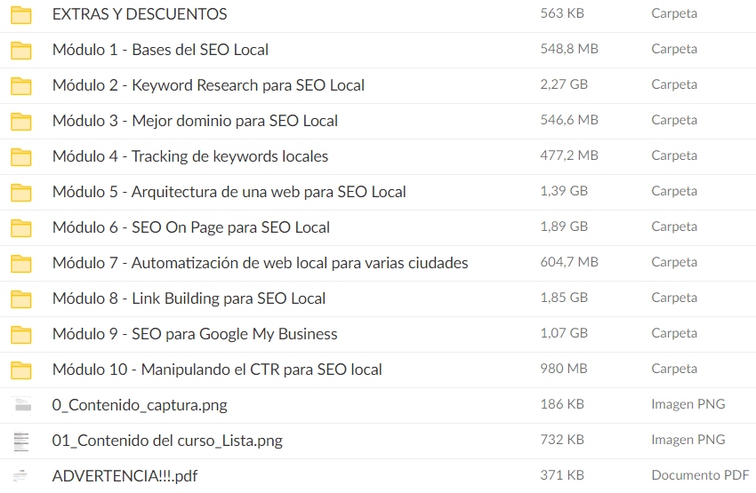Viewport: 756px width, 493px height.
Task: Click the folder icon beside Módulo 8
Action: [x=21, y=299]
